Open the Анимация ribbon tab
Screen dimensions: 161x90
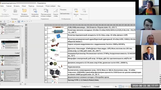(x=40, y=6)
